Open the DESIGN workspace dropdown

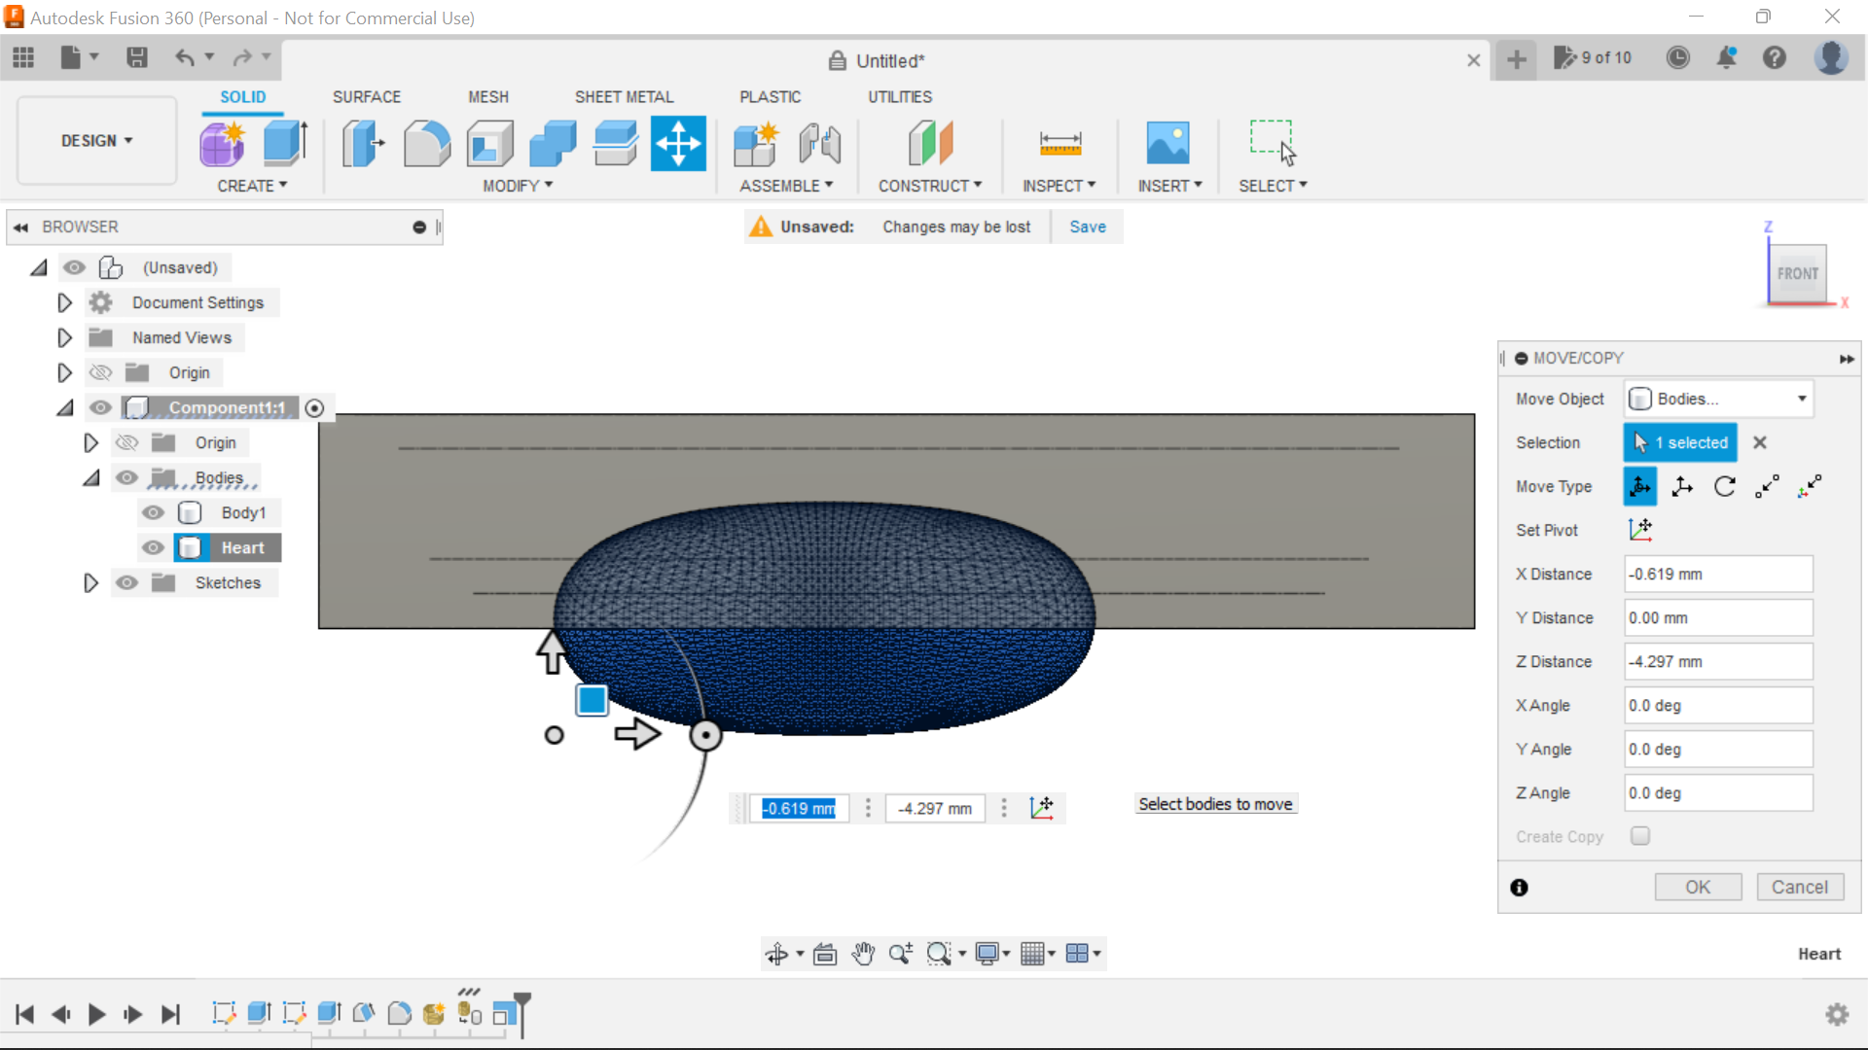coord(95,140)
